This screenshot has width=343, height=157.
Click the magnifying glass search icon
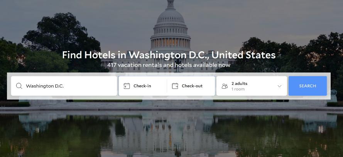[x=19, y=86]
